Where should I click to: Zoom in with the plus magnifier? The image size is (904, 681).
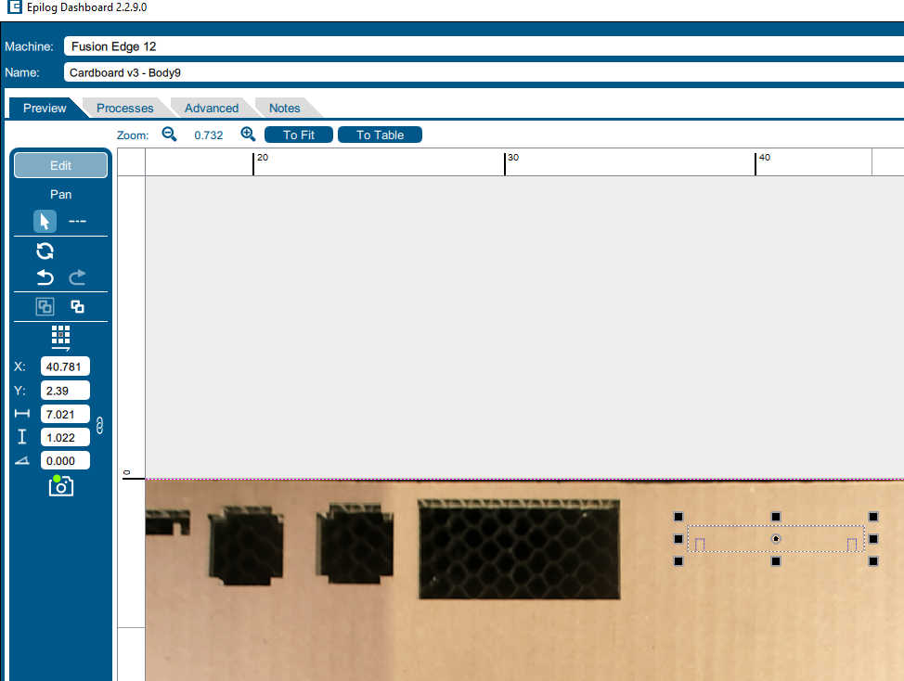tap(248, 135)
